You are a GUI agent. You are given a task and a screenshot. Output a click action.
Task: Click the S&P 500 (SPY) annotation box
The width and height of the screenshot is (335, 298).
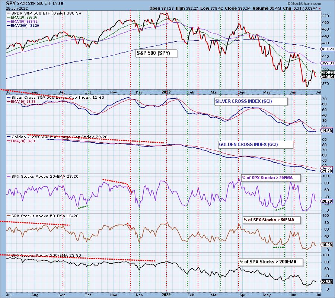point(156,53)
